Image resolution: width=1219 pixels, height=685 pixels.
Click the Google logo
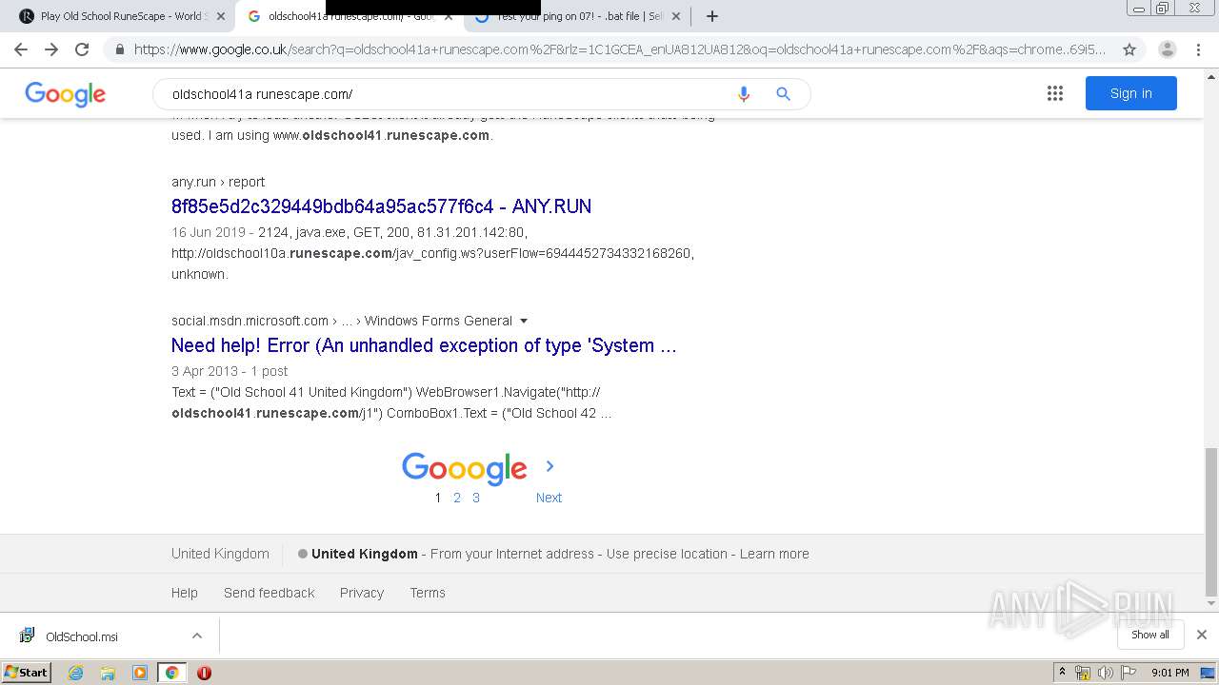tap(65, 94)
